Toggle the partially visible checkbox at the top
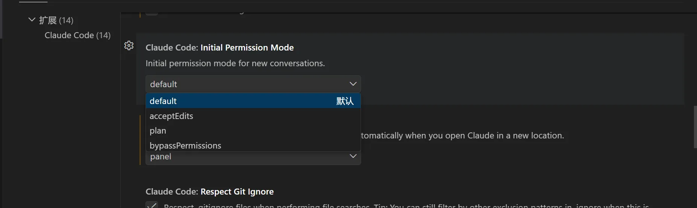The height and width of the screenshot is (208, 697). (x=152, y=12)
